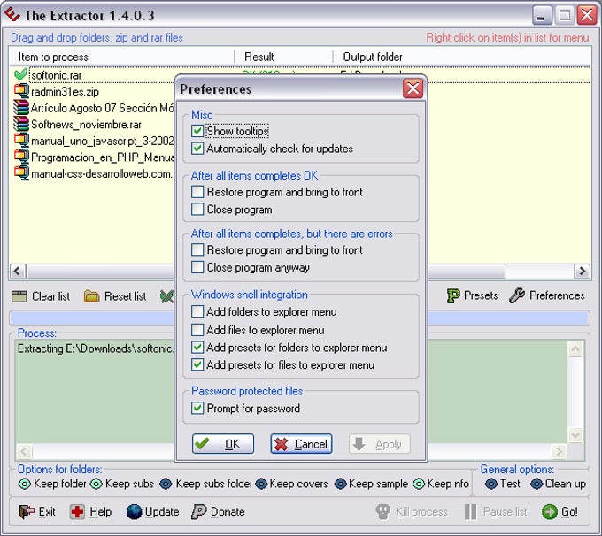This screenshot has width=602, height=536.
Task: Click the rar icon beside Softnews_noviembre.rar
Action: pos(21,125)
